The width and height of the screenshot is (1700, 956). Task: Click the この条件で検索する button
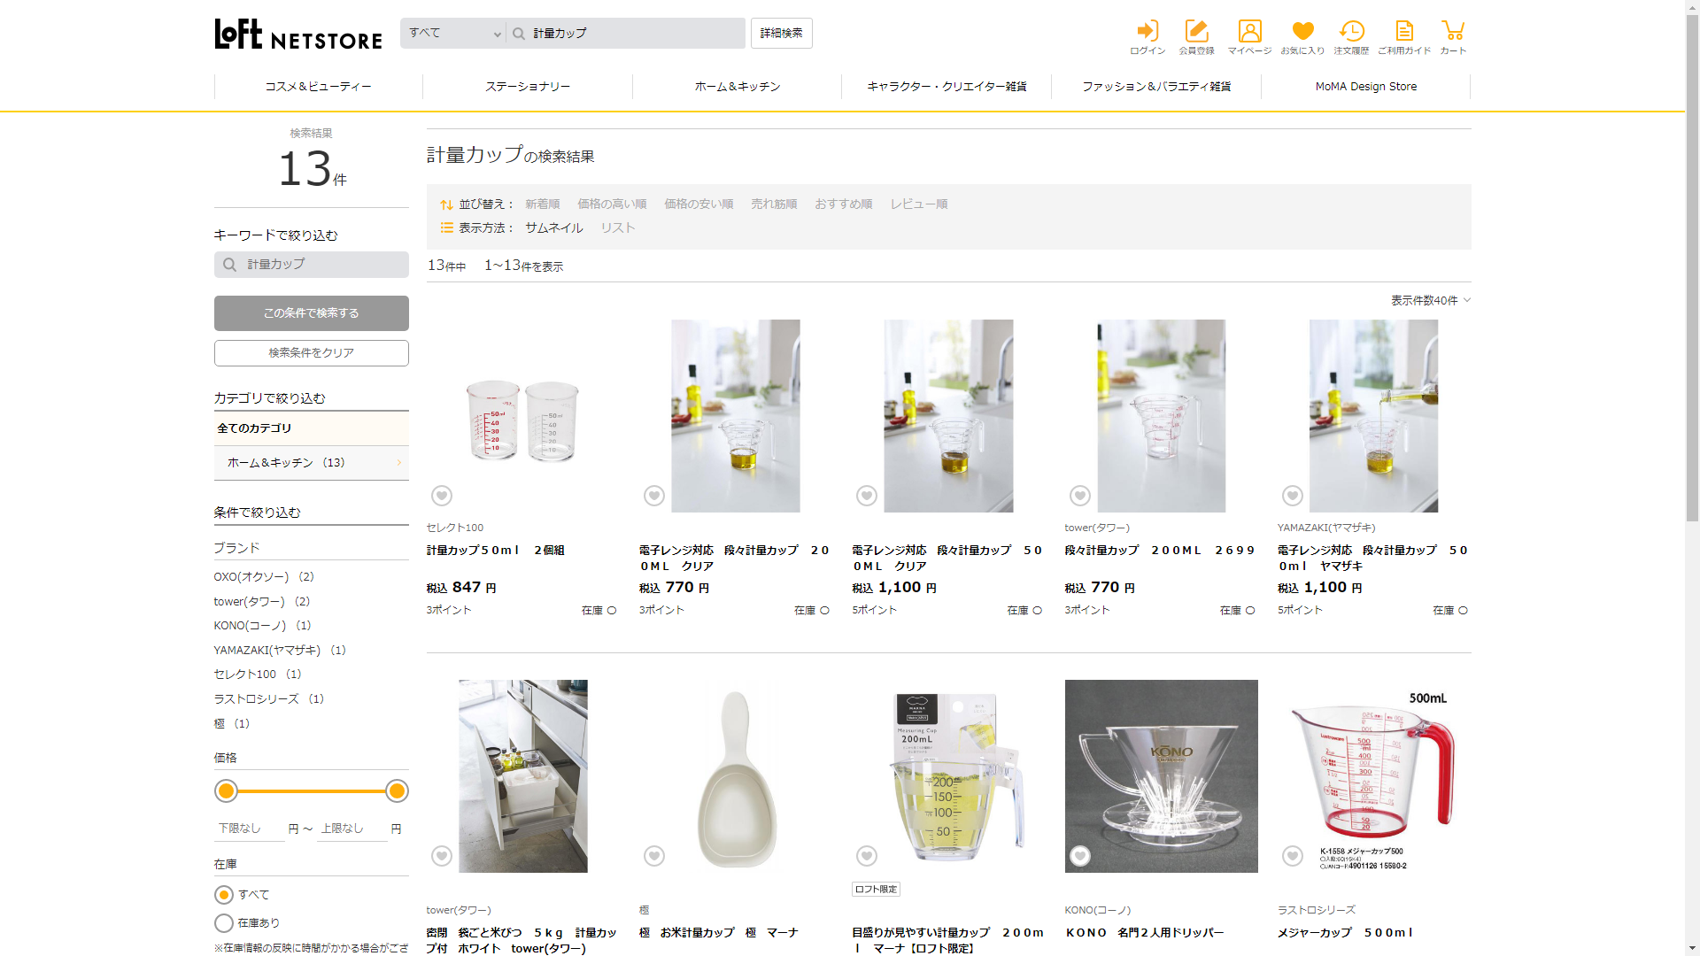pyautogui.click(x=311, y=313)
